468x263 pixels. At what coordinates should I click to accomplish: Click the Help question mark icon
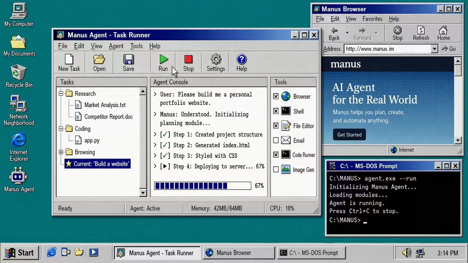[242, 59]
